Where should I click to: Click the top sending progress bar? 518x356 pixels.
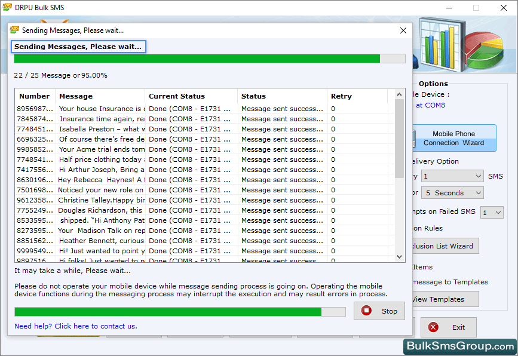pyautogui.click(x=210, y=59)
